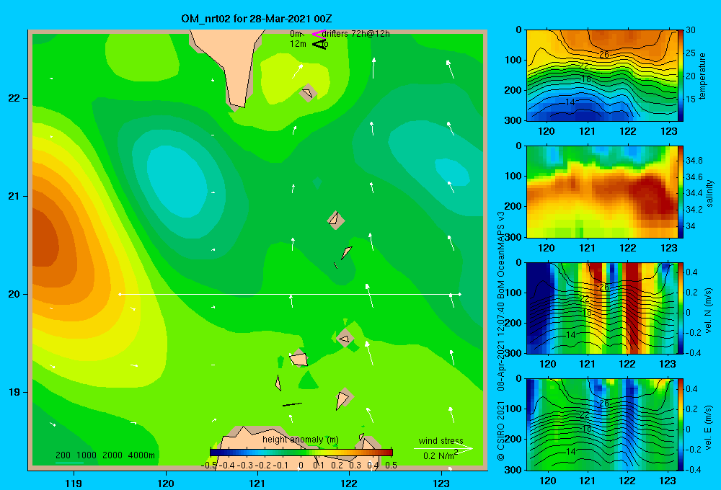Click the temperature color bar
Screen dimensions: 721x490
pos(681,76)
